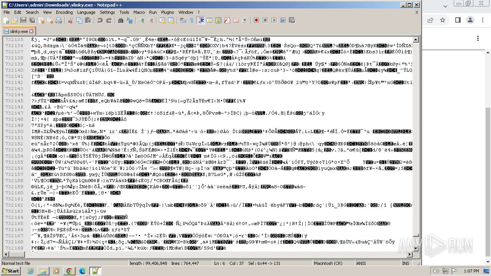Open the Edit menu
The image size is (491, 276).
[18, 12]
